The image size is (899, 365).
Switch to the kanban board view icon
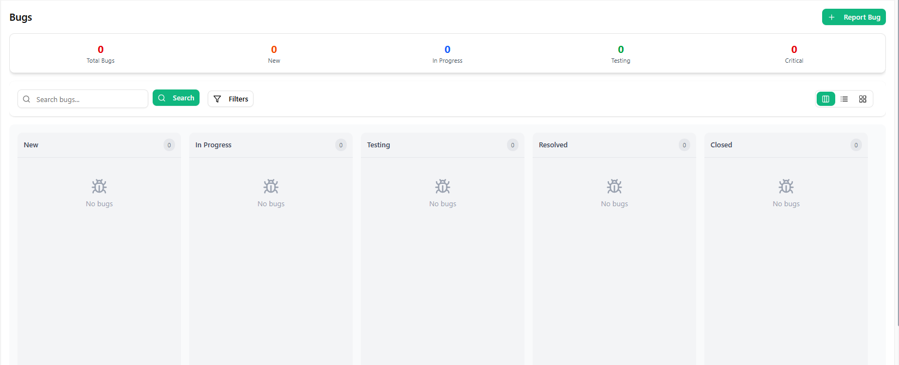tap(825, 99)
